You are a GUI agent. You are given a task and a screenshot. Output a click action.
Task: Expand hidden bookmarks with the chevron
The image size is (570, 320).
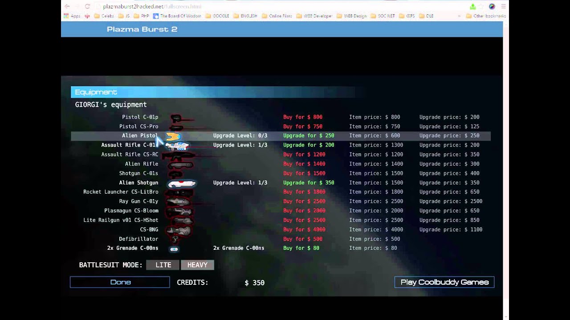click(x=459, y=16)
